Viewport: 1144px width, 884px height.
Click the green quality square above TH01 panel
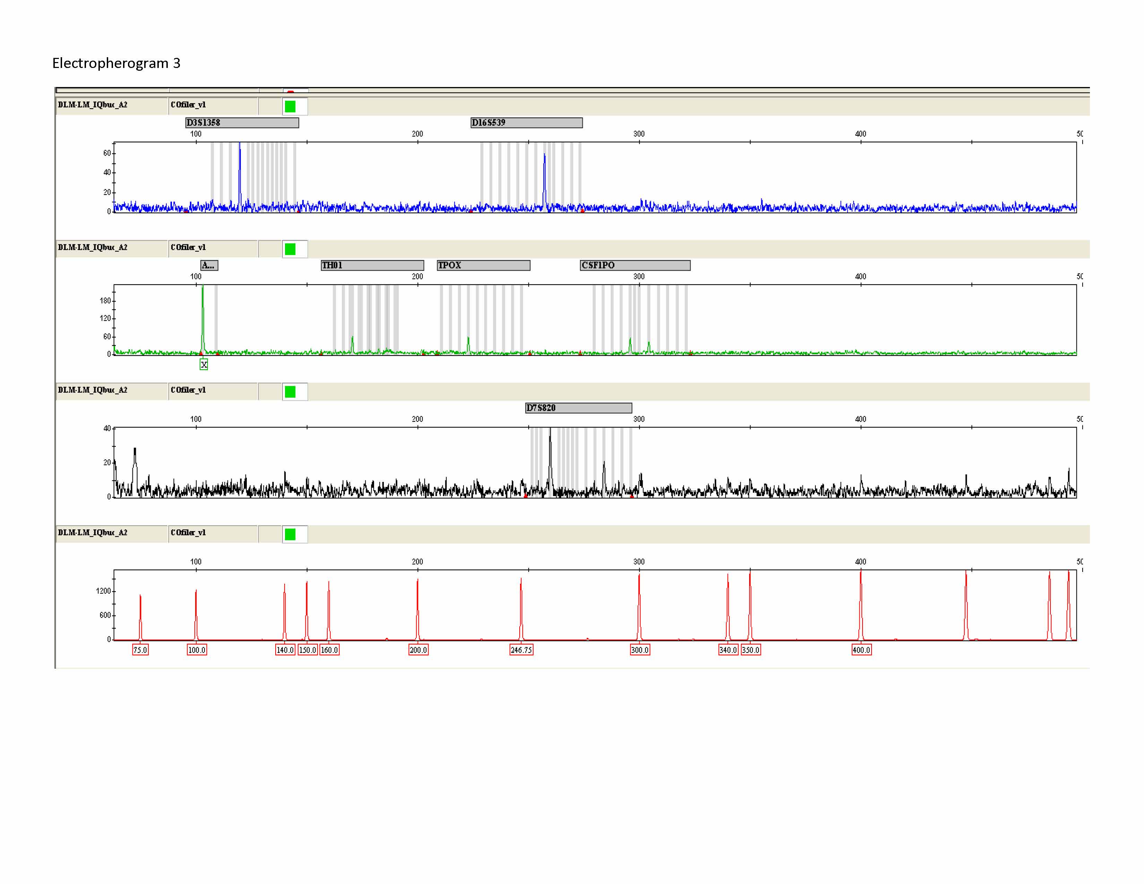click(290, 249)
